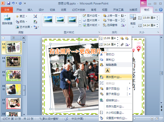Choose 超链接(H)... in context menu
The image size is (164, 122).
tap(115, 100)
